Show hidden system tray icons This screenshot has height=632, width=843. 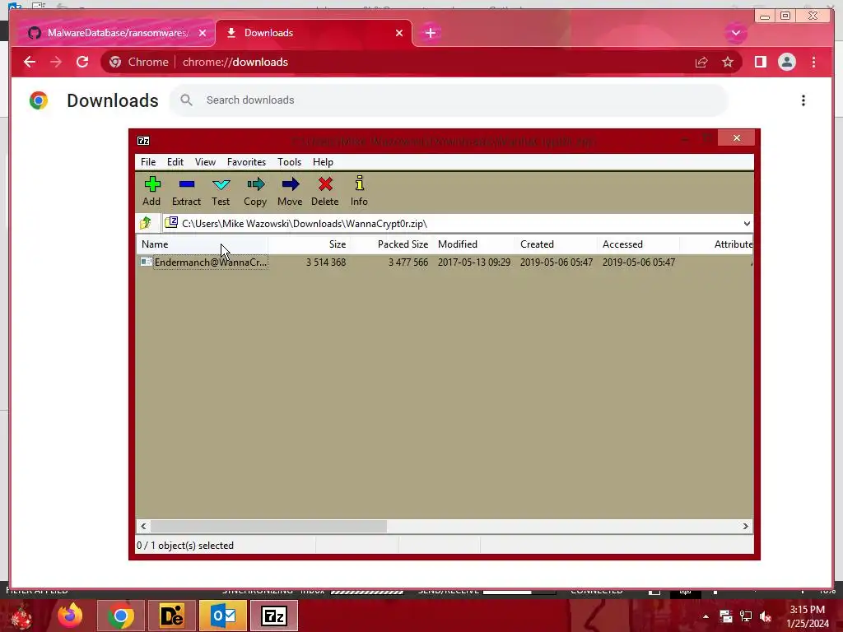pos(706,616)
